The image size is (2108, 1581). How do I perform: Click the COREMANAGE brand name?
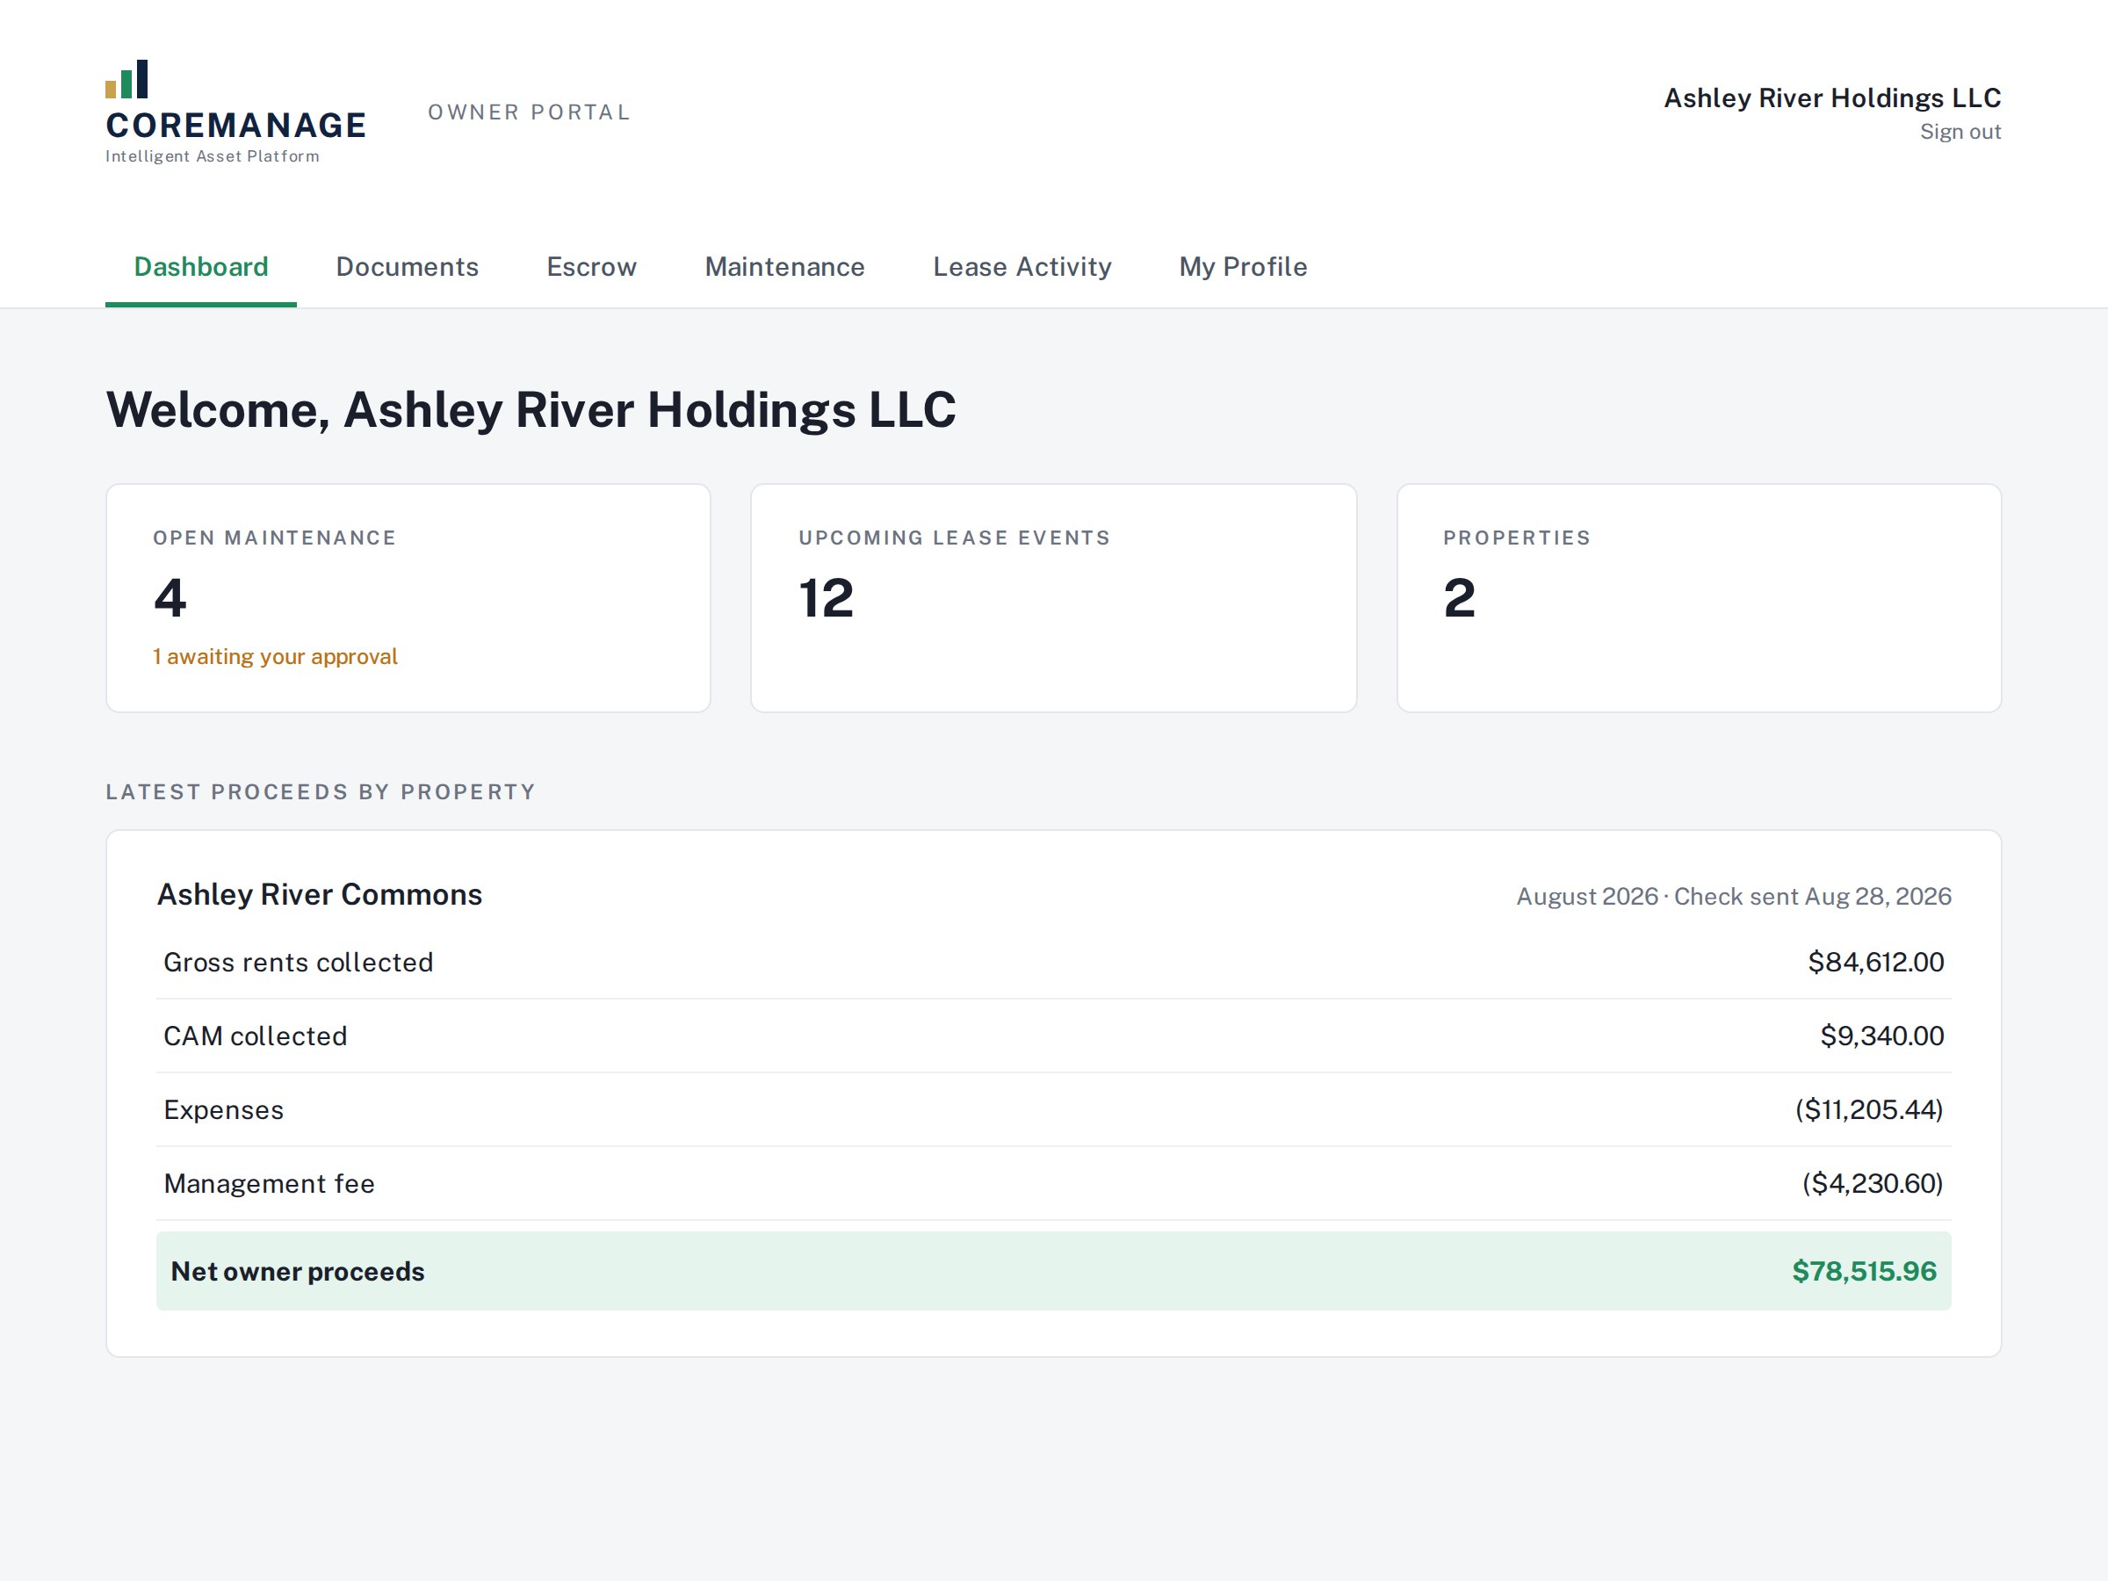235,125
